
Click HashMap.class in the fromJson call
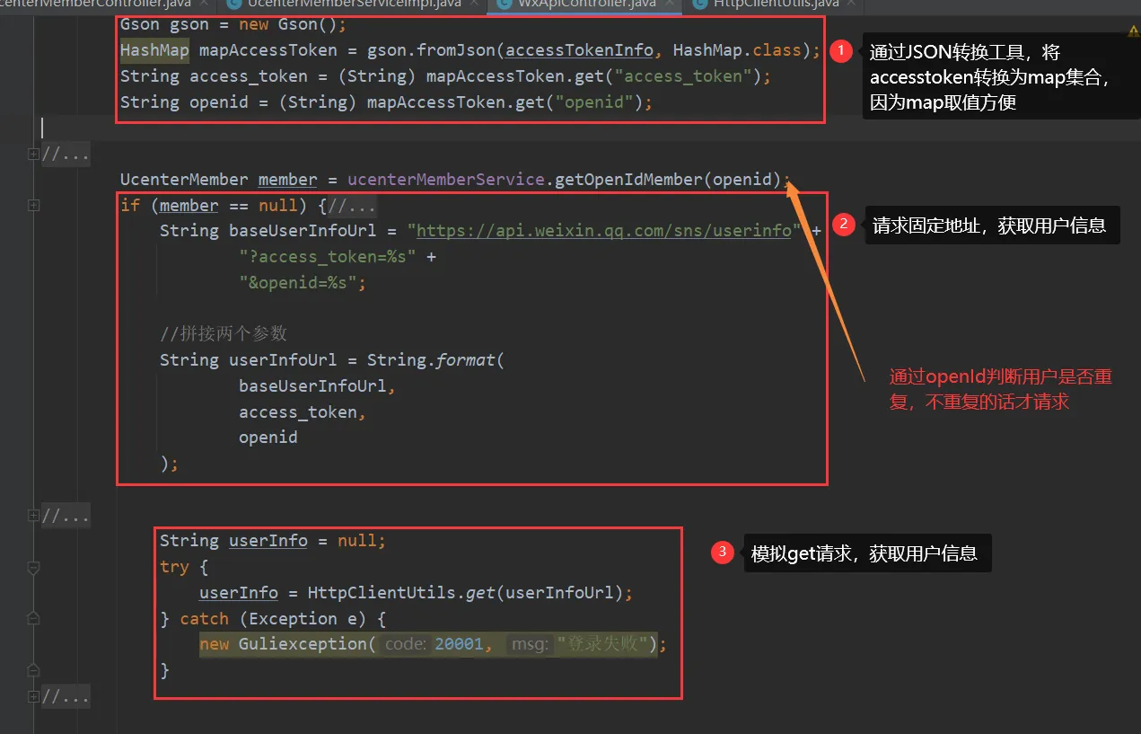coord(738,50)
